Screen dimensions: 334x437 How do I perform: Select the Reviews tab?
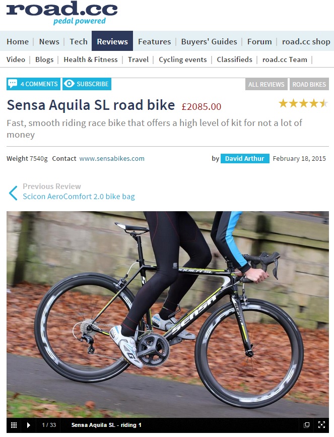pos(112,41)
